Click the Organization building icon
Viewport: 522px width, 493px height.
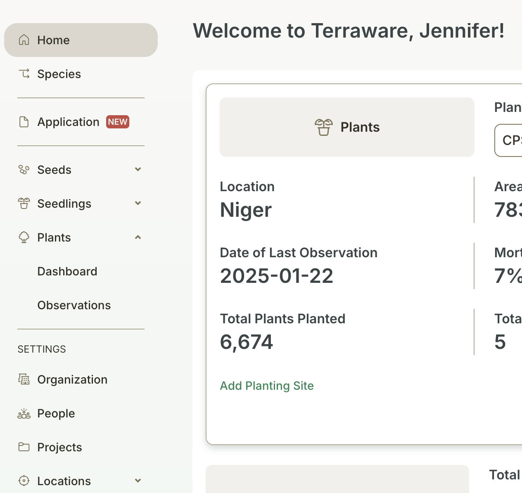tap(24, 379)
